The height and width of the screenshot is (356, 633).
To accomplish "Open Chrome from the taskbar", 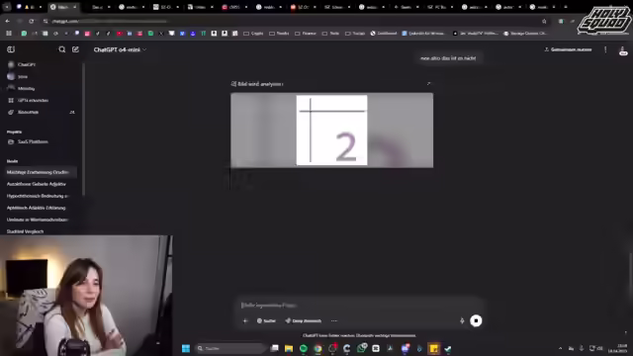I will click(317, 348).
